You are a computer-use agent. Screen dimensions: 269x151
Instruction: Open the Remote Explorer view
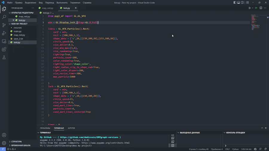4,41
